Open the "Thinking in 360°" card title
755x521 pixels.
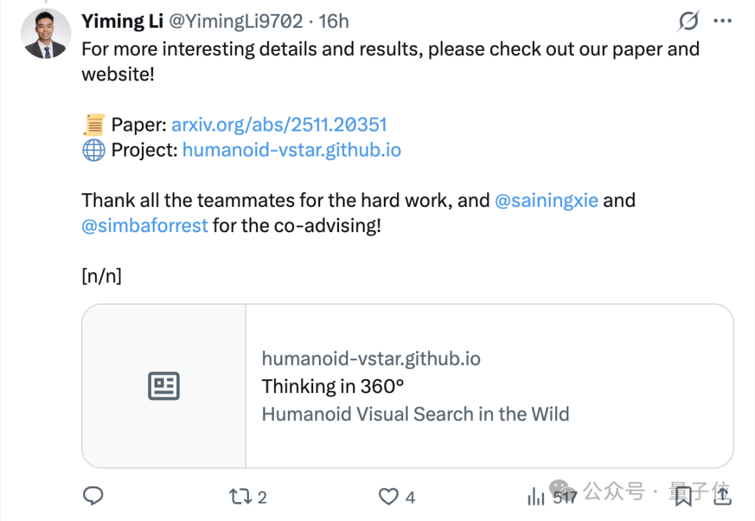[x=333, y=386]
